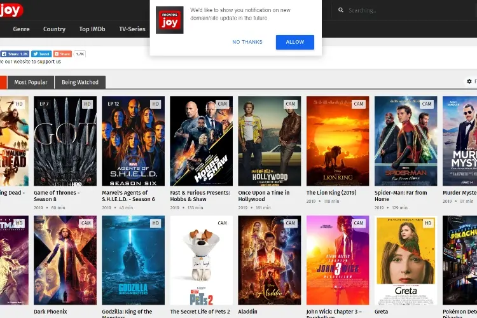
Task: Click the search magnifier icon
Action: [x=341, y=10]
